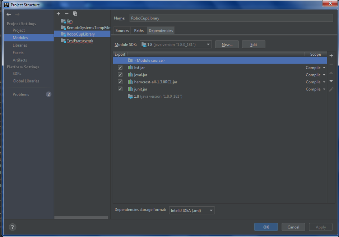Move dependency up with arrow icon
Image resolution: width=339 pixels, height=237 pixels.
click(x=331, y=73)
